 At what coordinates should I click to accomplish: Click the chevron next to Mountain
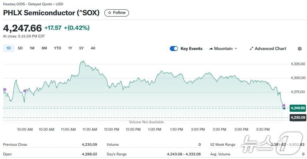pos(236,49)
